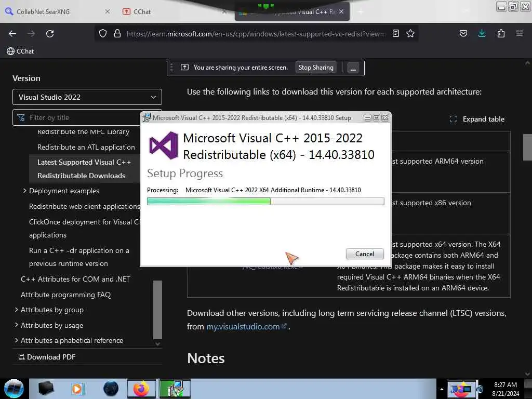Viewport: 532px width, 399px height.
Task: Open the Pocket save icon
Action: pyautogui.click(x=463, y=34)
